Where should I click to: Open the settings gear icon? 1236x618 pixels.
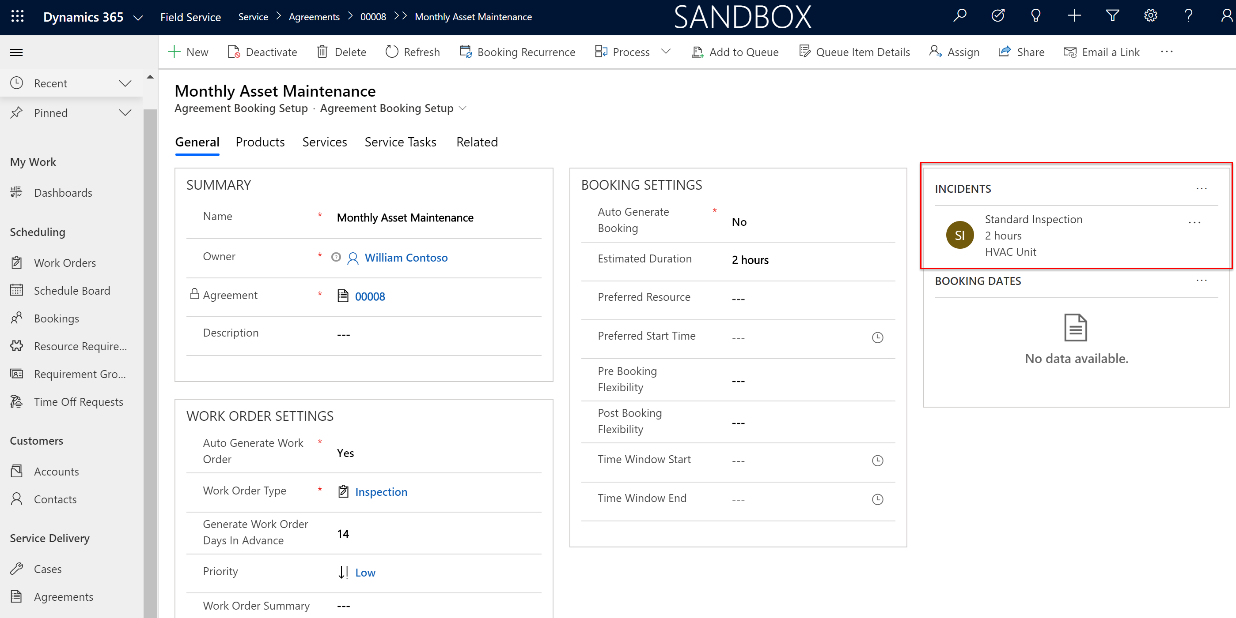(1150, 16)
